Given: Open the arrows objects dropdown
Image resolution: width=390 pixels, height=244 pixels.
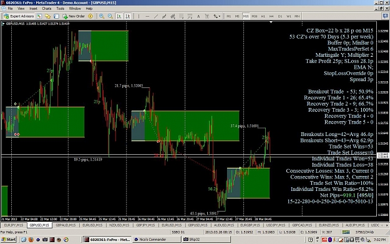Looking at the screenshot, I should click(x=217, y=16).
